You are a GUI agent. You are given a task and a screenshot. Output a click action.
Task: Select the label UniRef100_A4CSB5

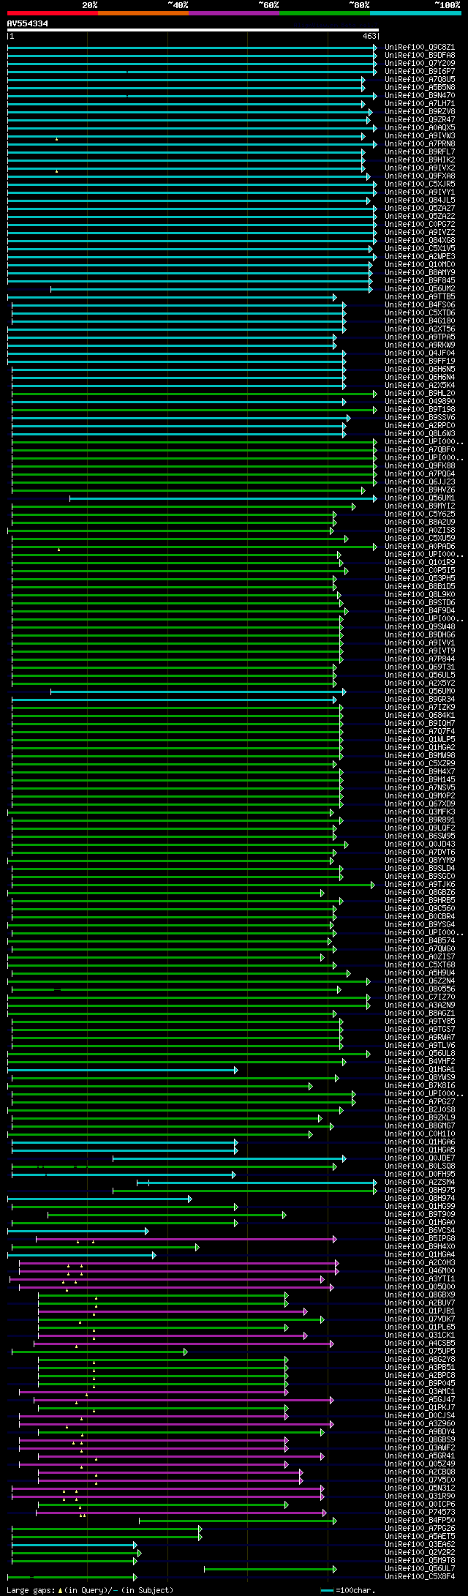pos(420,1344)
